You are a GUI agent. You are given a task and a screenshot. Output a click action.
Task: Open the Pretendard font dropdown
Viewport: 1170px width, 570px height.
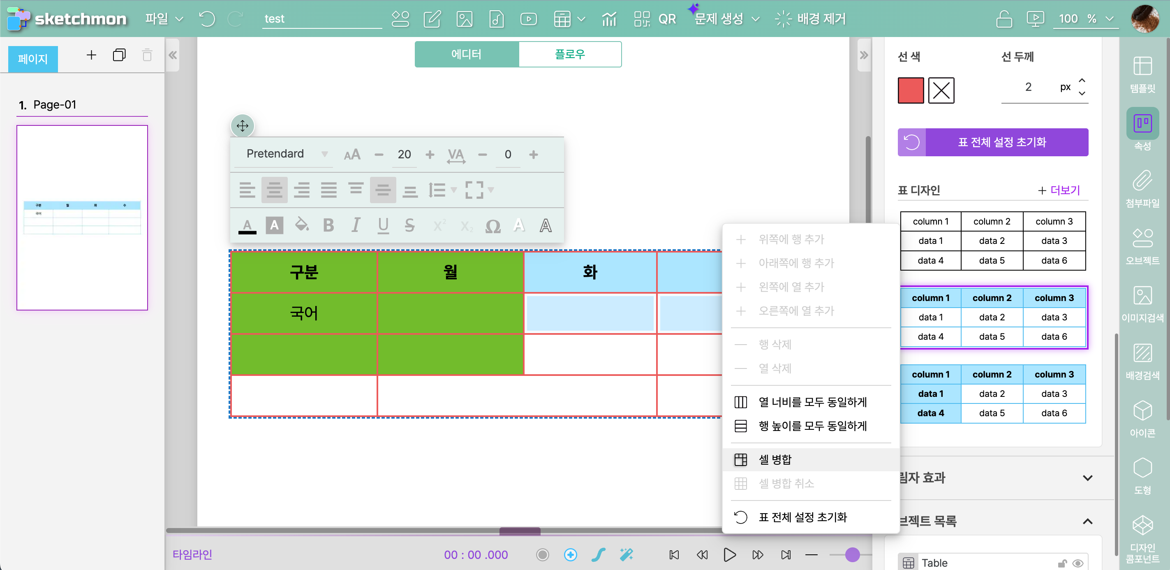(x=287, y=154)
